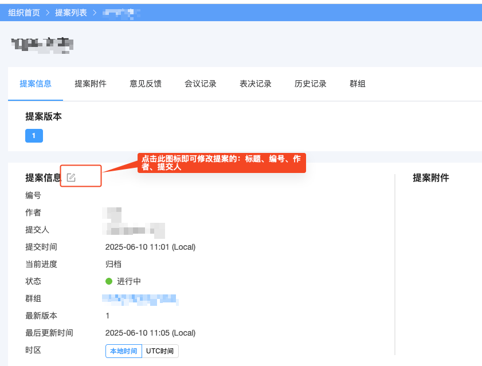Click the blurred group name link beside 群组
The image size is (482, 366).
coord(140,298)
